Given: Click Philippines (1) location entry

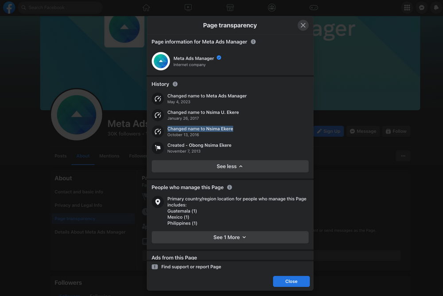Looking at the screenshot, I should tap(182, 223).
